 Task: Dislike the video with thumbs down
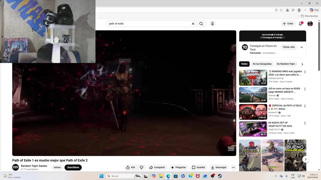click(141, 167)
